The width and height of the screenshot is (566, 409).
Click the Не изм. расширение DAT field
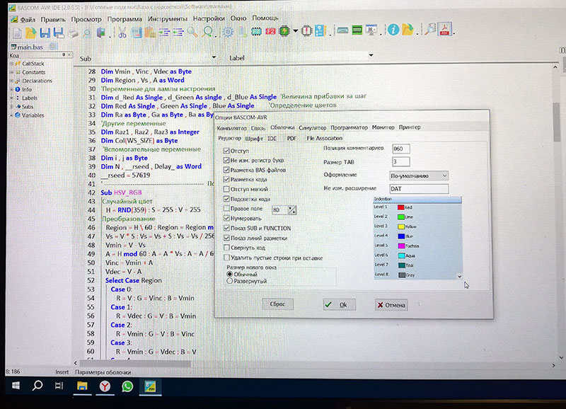tap(419, 189)
